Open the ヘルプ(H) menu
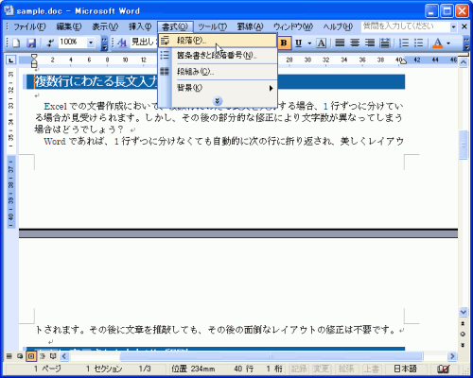The height and width of the screenshot is (378, 473). click(x=338, y=26)
